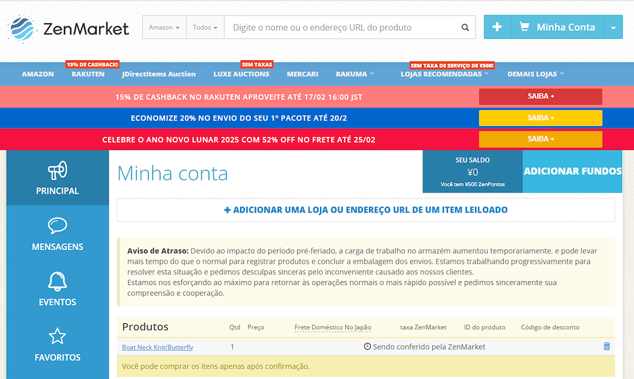The image size is (634, 379).
Task: Open LUXE AUCTIONS nav item
Action: 242,74
